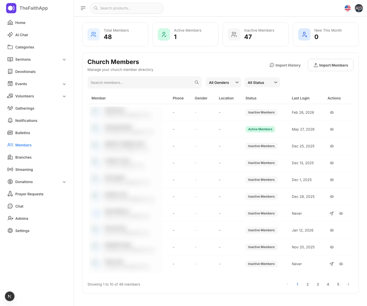367x306 pixels.
Task: Send invite to the first Never-logged-in member
Action: 332,213
